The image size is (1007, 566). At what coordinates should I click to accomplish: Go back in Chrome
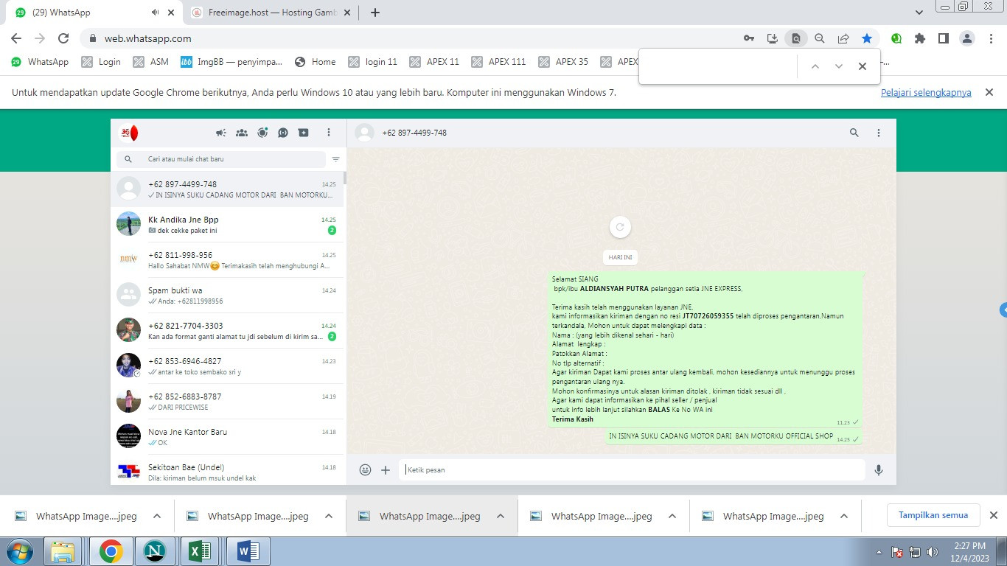point(16,38)
